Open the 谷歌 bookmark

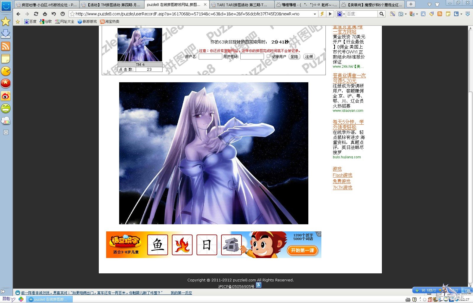(x=46, y=22)
